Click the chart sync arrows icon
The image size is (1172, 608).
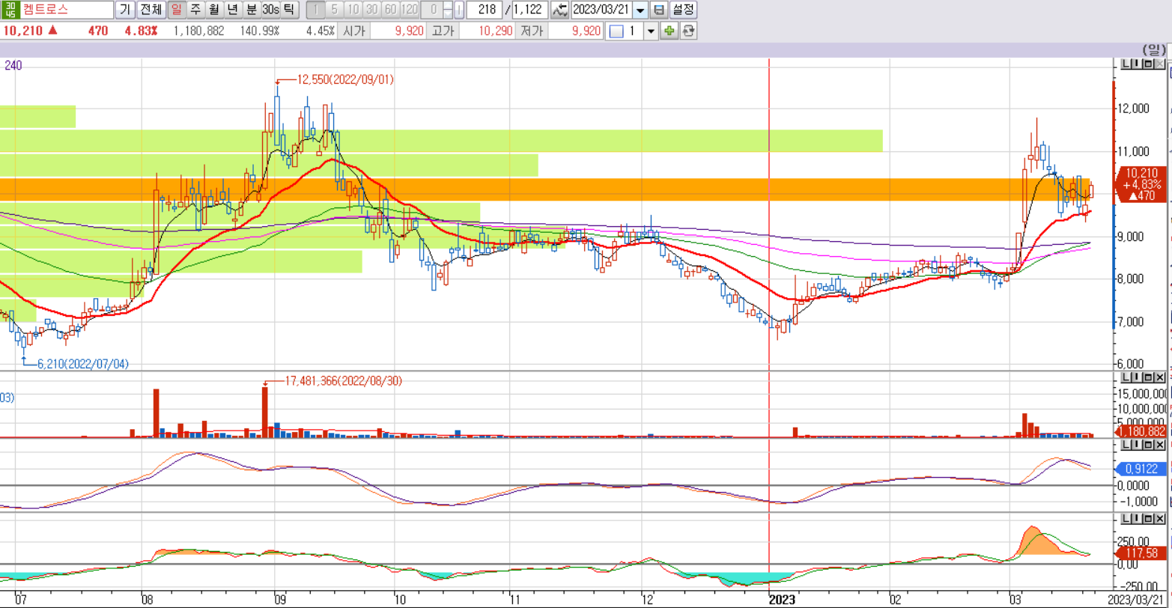click(560, 10)
